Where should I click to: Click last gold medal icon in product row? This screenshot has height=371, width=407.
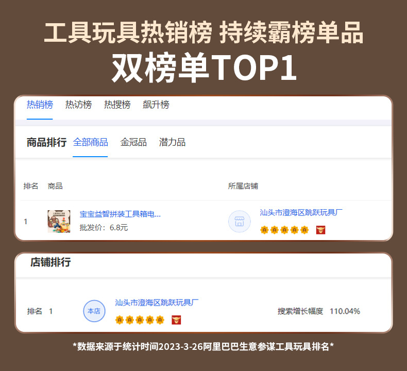coord(304,230)
